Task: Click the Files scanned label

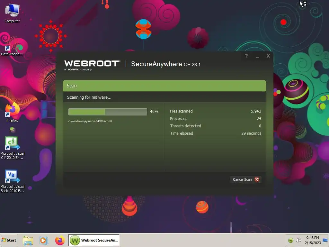Action: coord(181,111)
